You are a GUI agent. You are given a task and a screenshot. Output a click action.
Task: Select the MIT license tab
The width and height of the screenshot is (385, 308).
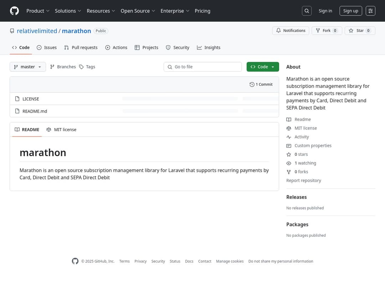point(61,130)
